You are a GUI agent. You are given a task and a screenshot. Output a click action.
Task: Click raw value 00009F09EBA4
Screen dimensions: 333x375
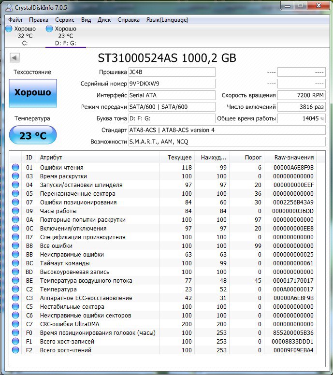(x=293, y=350)
